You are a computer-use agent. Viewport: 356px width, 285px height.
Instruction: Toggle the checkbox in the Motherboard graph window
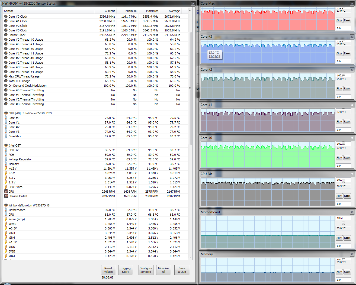tap(343, 223)
